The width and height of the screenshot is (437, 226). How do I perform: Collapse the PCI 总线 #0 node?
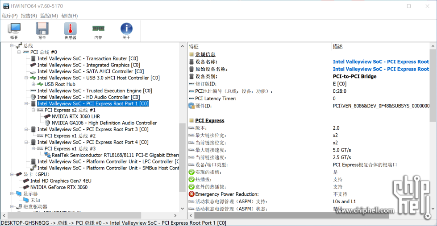point(19,52)
